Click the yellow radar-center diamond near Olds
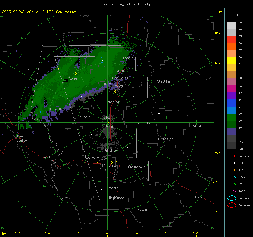 click(107, 123)
